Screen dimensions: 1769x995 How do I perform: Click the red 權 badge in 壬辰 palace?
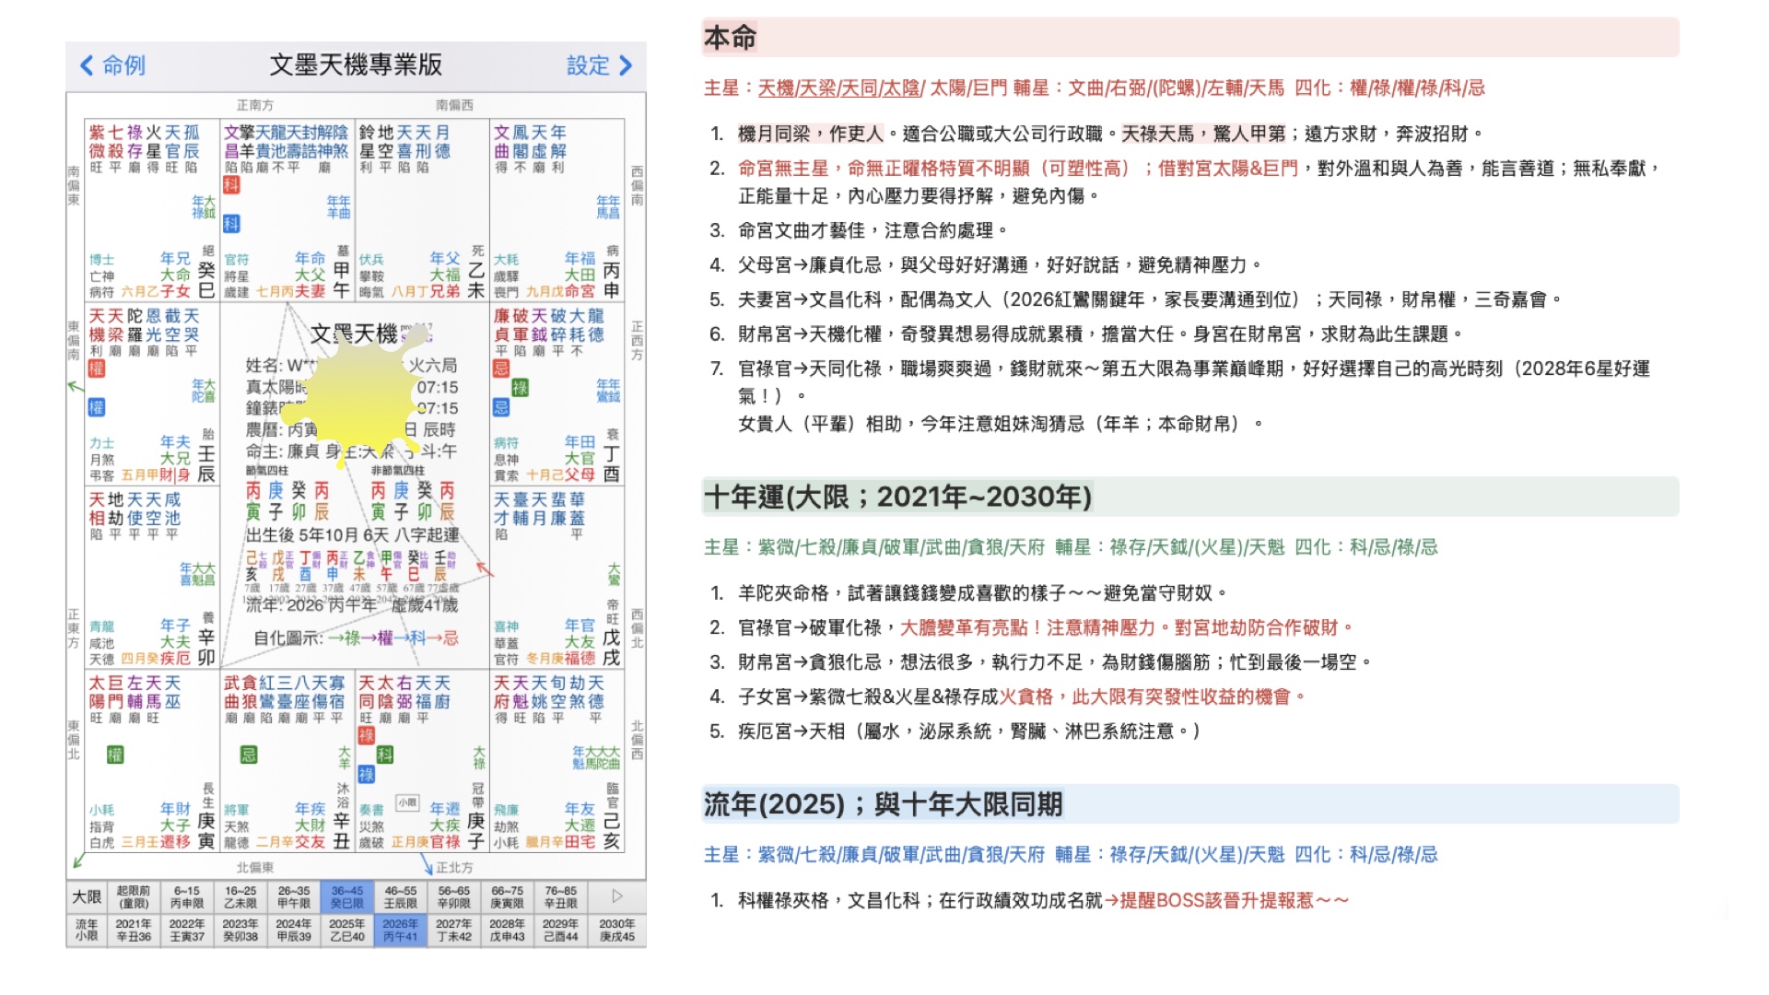coord(97,369)
